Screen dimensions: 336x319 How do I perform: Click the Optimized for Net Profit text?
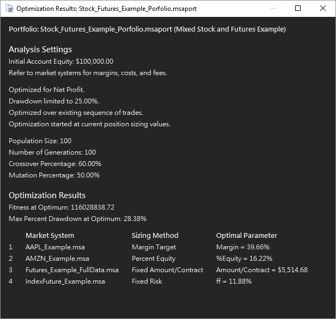(46, 90)
